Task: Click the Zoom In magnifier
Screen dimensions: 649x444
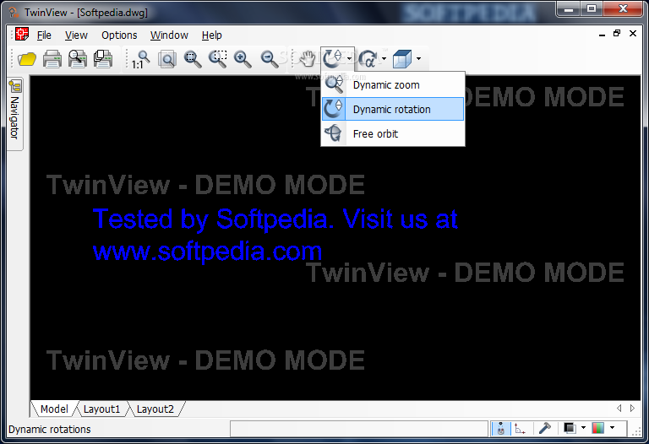Action: 243,59
